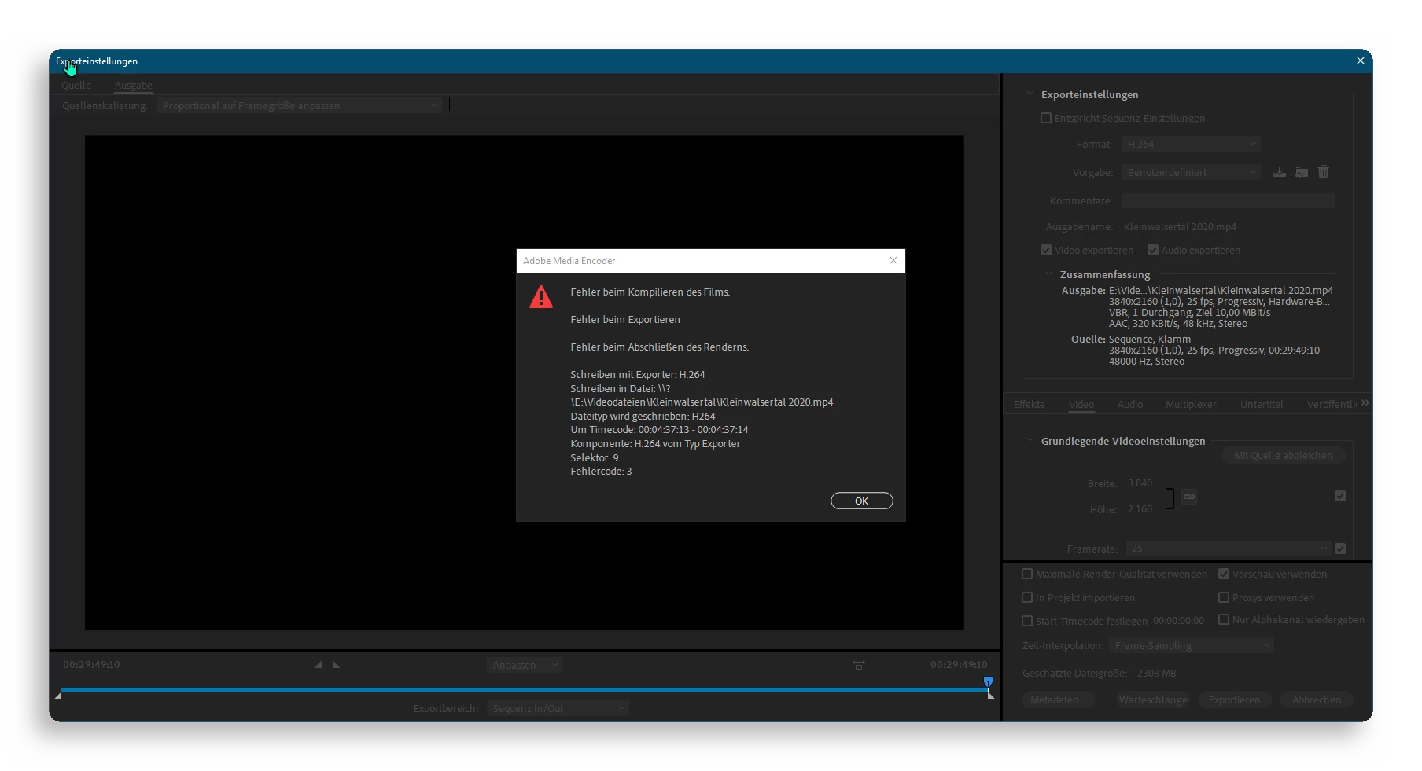Toggle the frame size match-source checkbox
Screen dimensions: 1422x771
pos(1340,496)
